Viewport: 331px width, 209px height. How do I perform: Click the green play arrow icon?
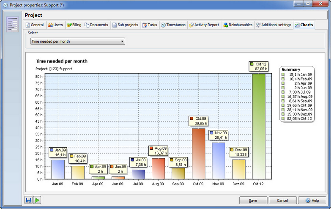click(x=37, y=200)
